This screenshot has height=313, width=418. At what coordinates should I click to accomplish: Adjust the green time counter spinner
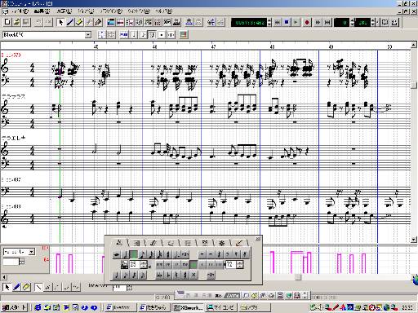pos(269,22)
